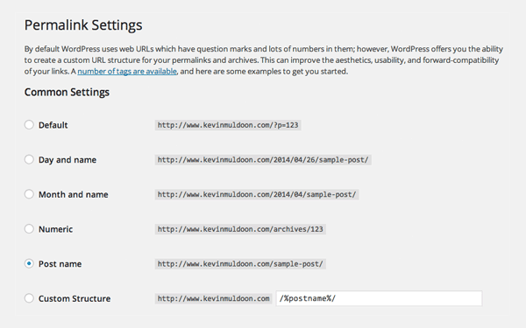Click the Custom Structure label
526x328 pixels.
(75, 298)
